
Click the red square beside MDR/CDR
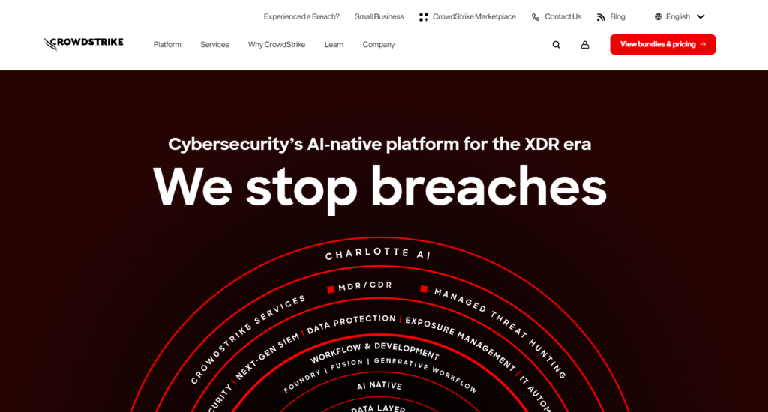point(331,289)
